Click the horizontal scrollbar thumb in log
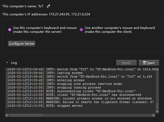Image resolution: width=164 pixels, height=122 pixels. pos(26,115)
